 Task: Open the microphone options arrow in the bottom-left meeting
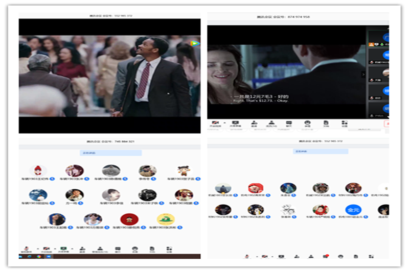tap(37, 249)
